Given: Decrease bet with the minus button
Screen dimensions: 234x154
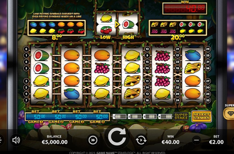Looking at the screenshot, I should click(x=196, y=140).
